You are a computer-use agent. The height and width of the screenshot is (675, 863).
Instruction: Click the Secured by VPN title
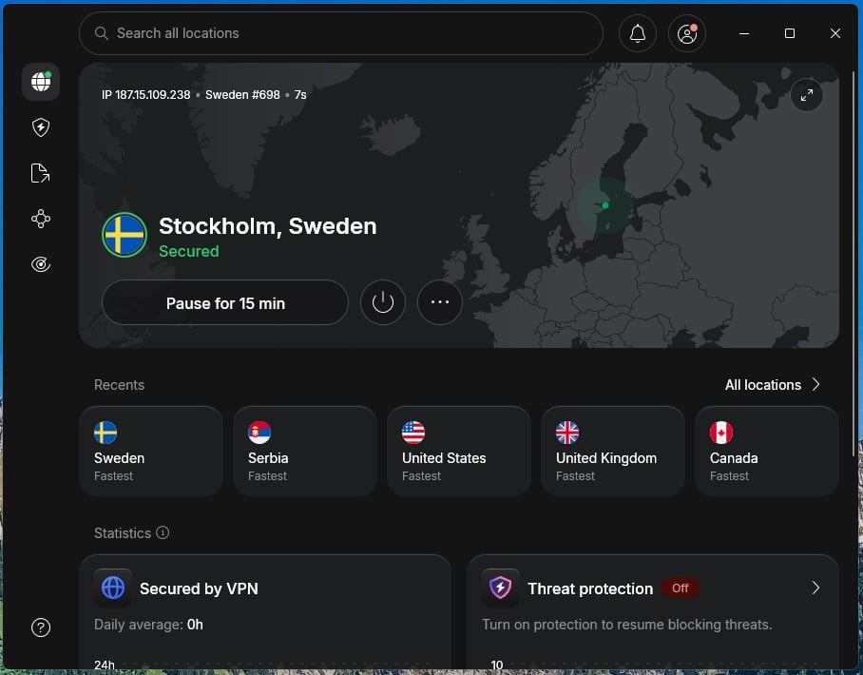point(199,588)
